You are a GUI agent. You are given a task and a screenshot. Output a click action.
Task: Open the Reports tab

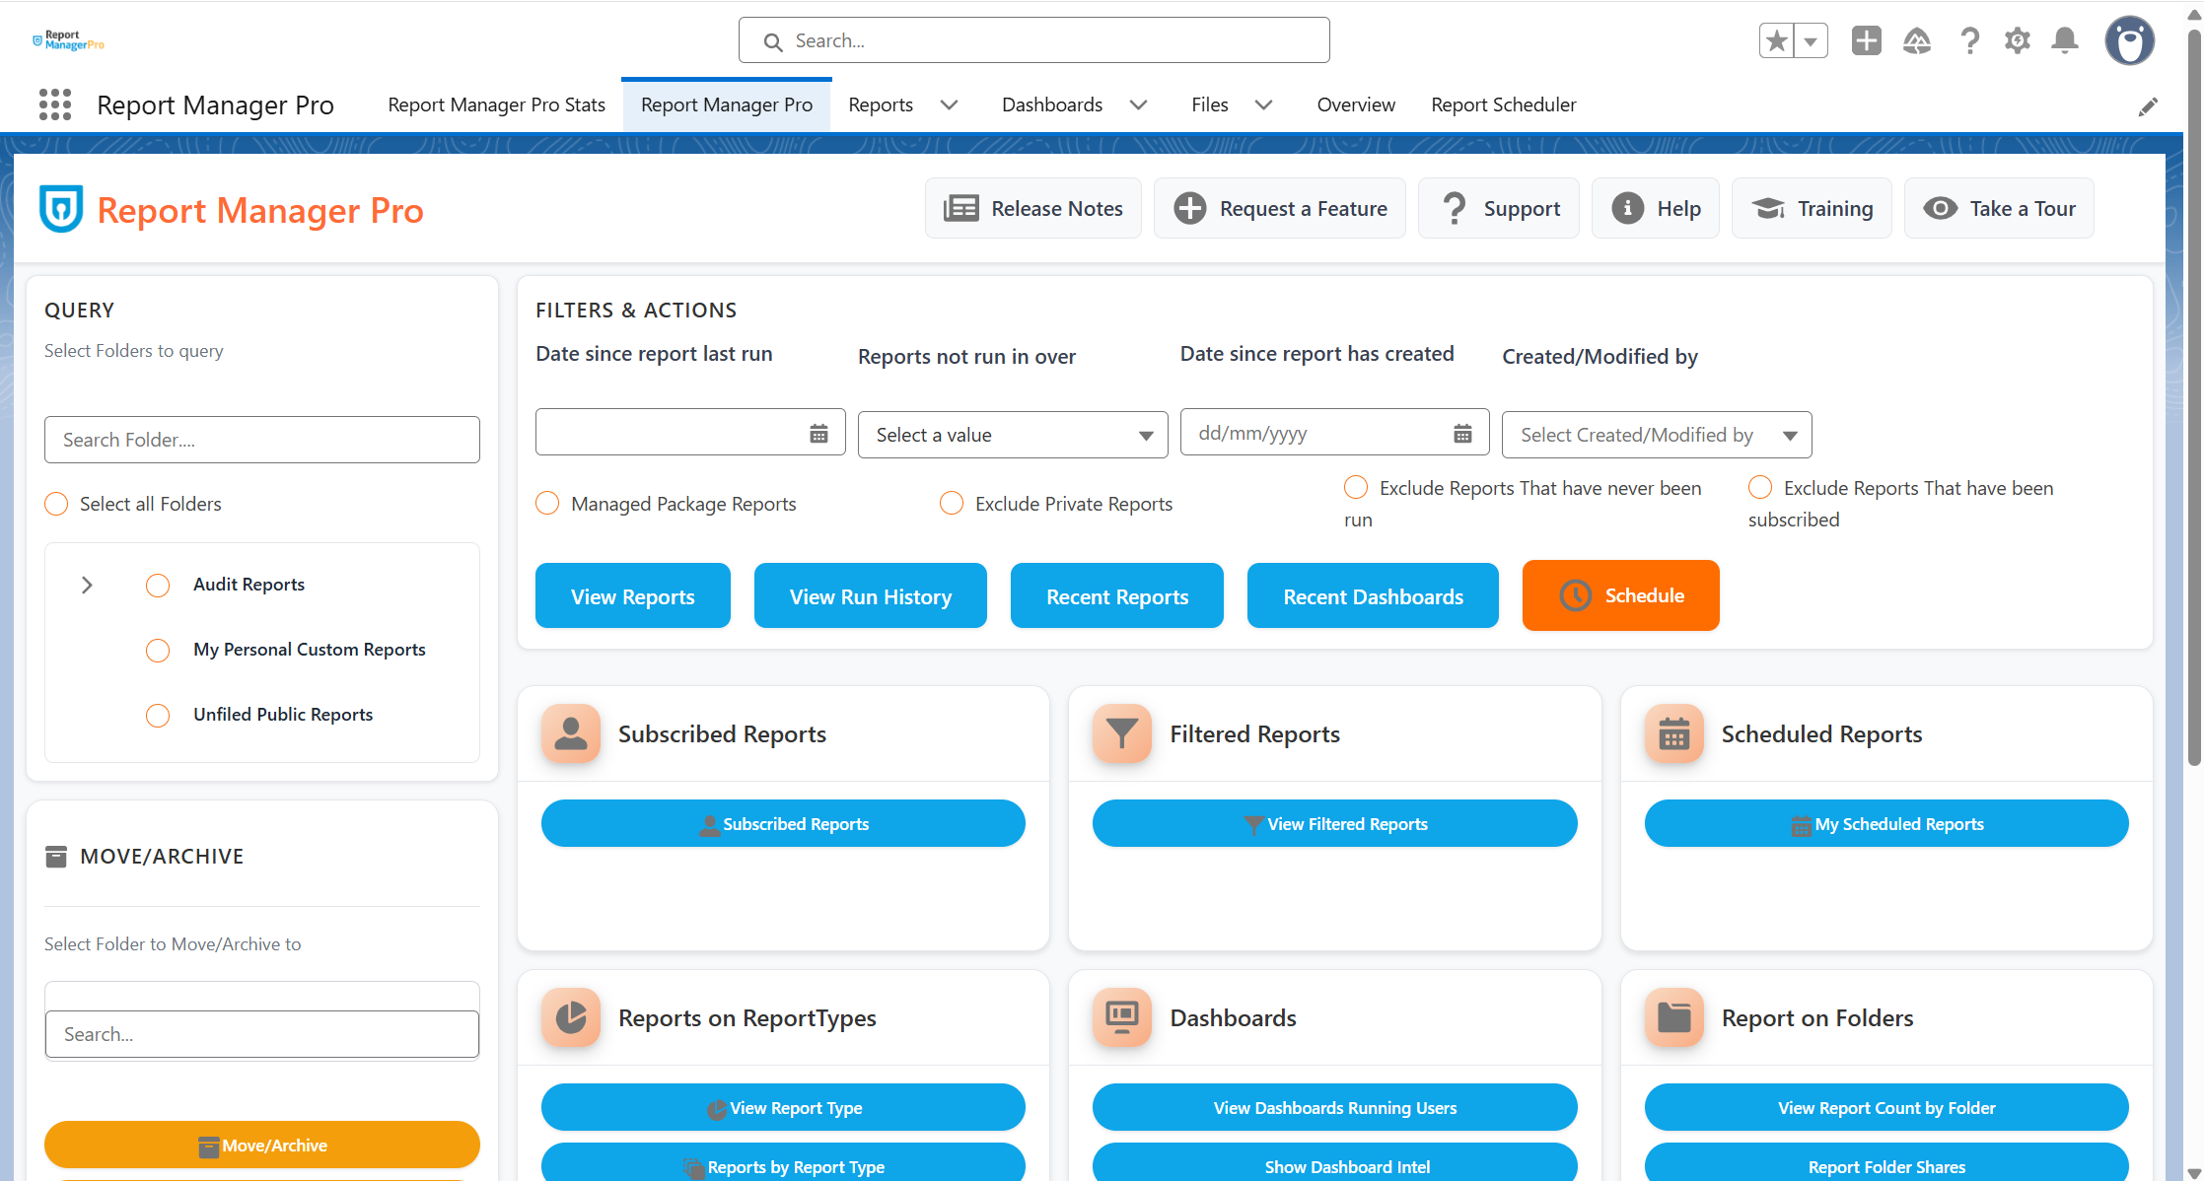(x=881, y=104)
